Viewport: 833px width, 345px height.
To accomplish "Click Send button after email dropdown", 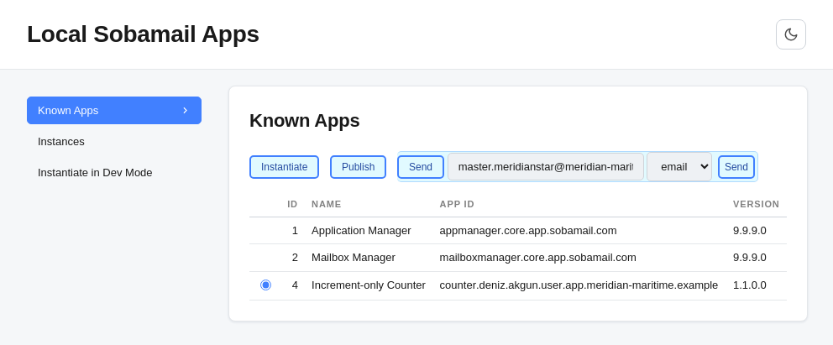I will coord(736,167).
